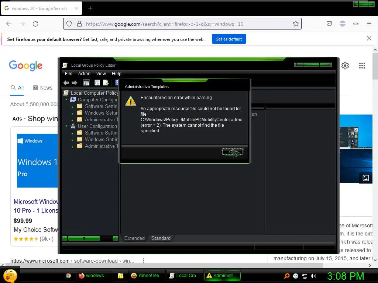This screenshot has height=283, width=378.
Task: Switch to the Standard tab
Action: [x=161, y=238]
